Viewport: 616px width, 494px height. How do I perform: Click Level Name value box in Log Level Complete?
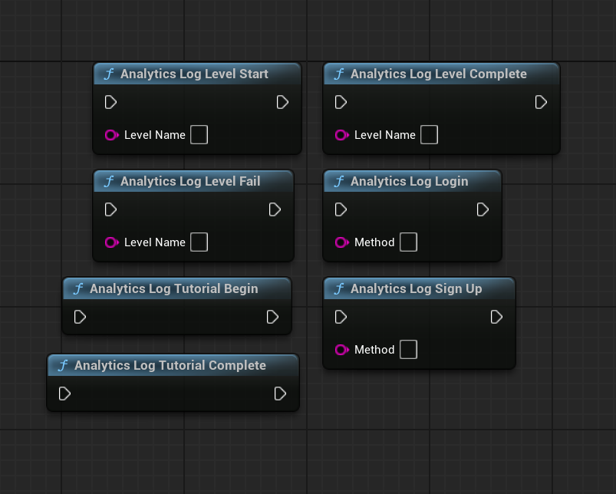(429, 135)
